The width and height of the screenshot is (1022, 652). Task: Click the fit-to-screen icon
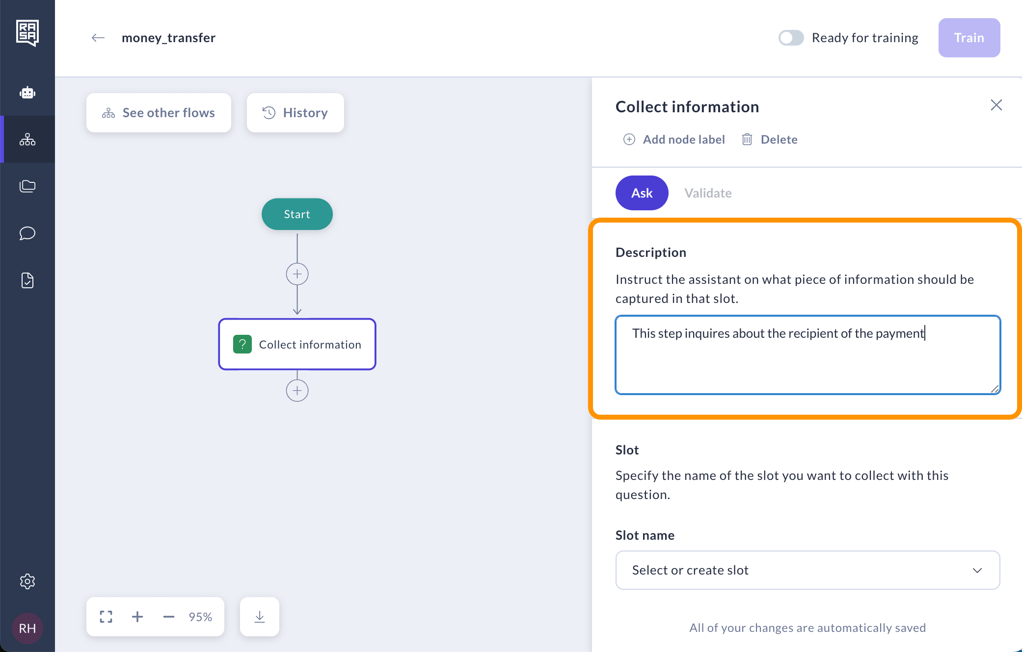tap(106, 617)
